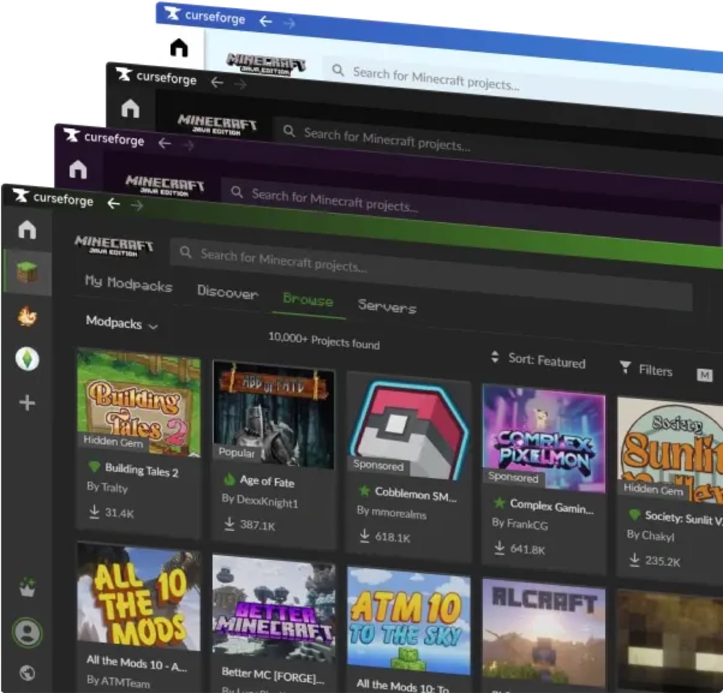723x693 pixels.
Task: Click author 'By mmorealms'
Action: (391, 512)
